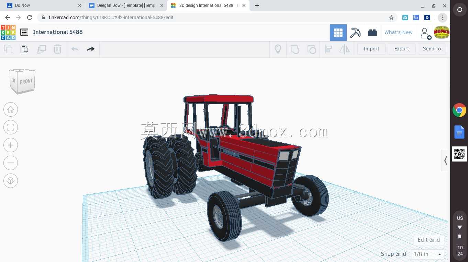Open the user profile avatar
Image resolution: width=468 pixels, height=262 pixels.
442,33
